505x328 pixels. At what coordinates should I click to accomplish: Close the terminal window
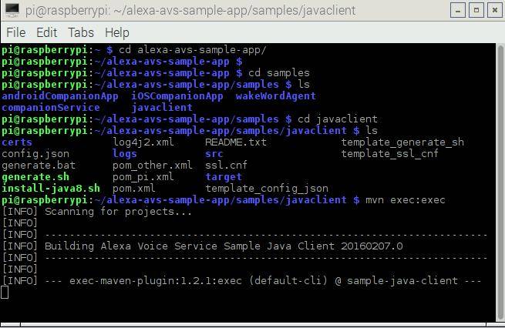pyautogui.click(x=495, y=11)
